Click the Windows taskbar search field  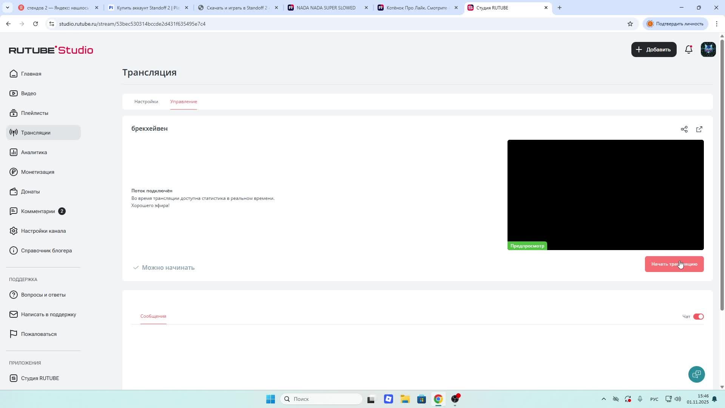point(321,399)
